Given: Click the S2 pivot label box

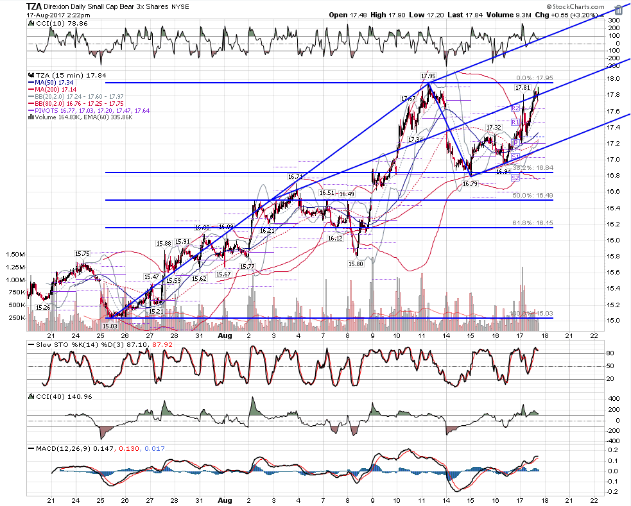Looking at the screenshot, I should coord(515,178).
